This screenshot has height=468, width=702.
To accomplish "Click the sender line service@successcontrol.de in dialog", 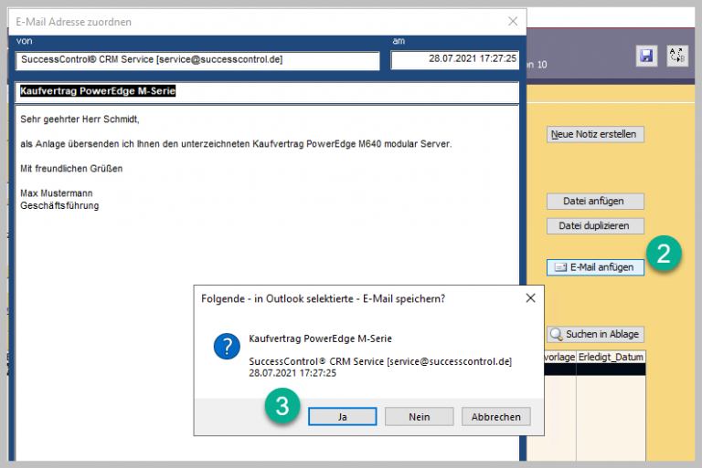I will click(380, 361).
